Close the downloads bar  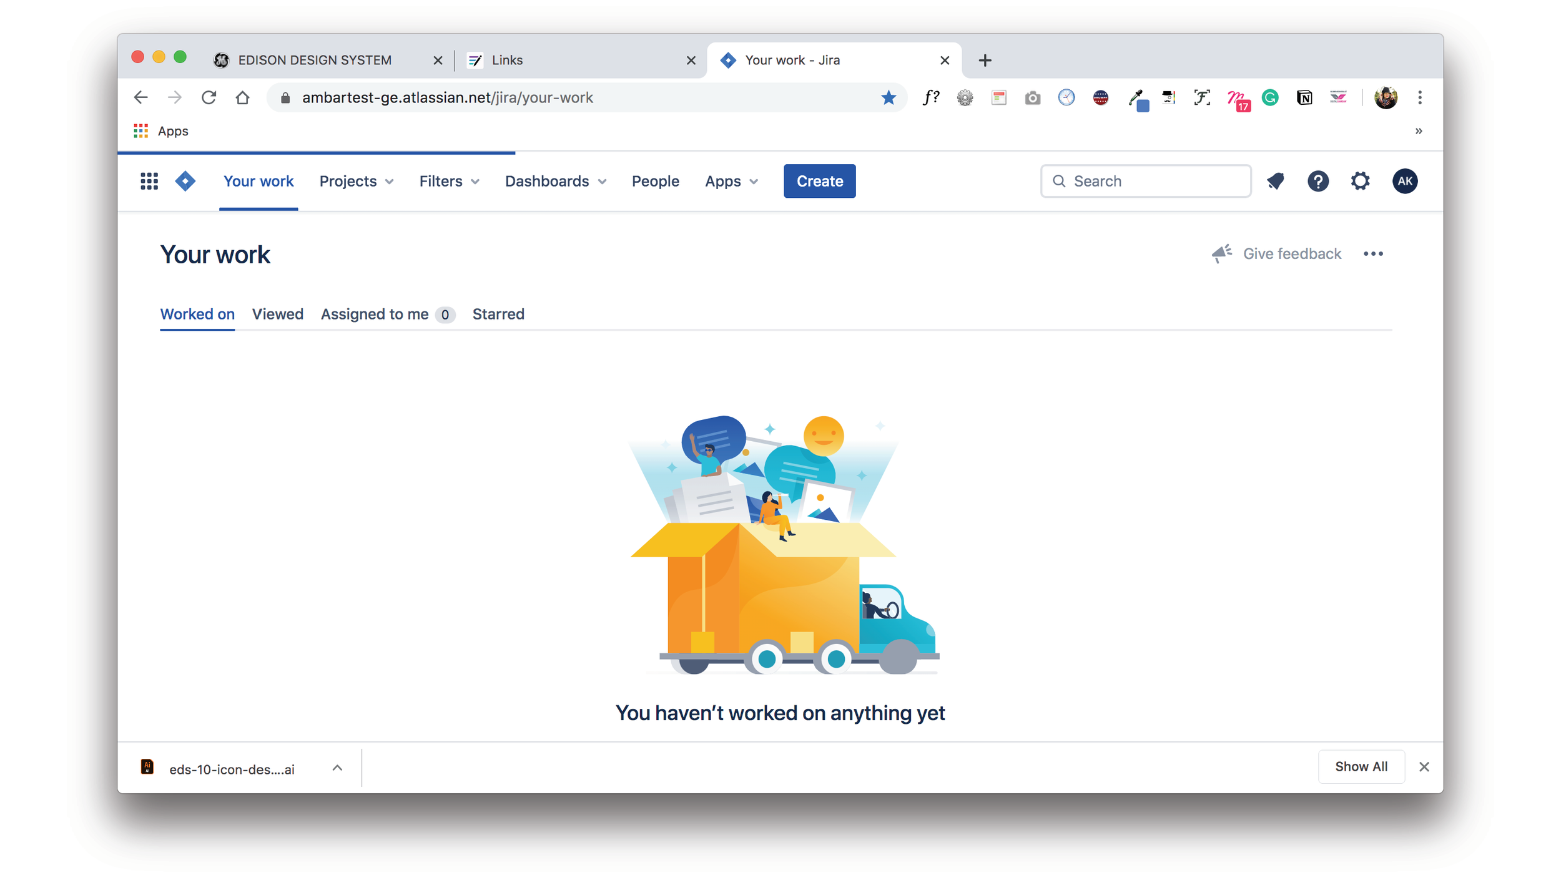1424,766
